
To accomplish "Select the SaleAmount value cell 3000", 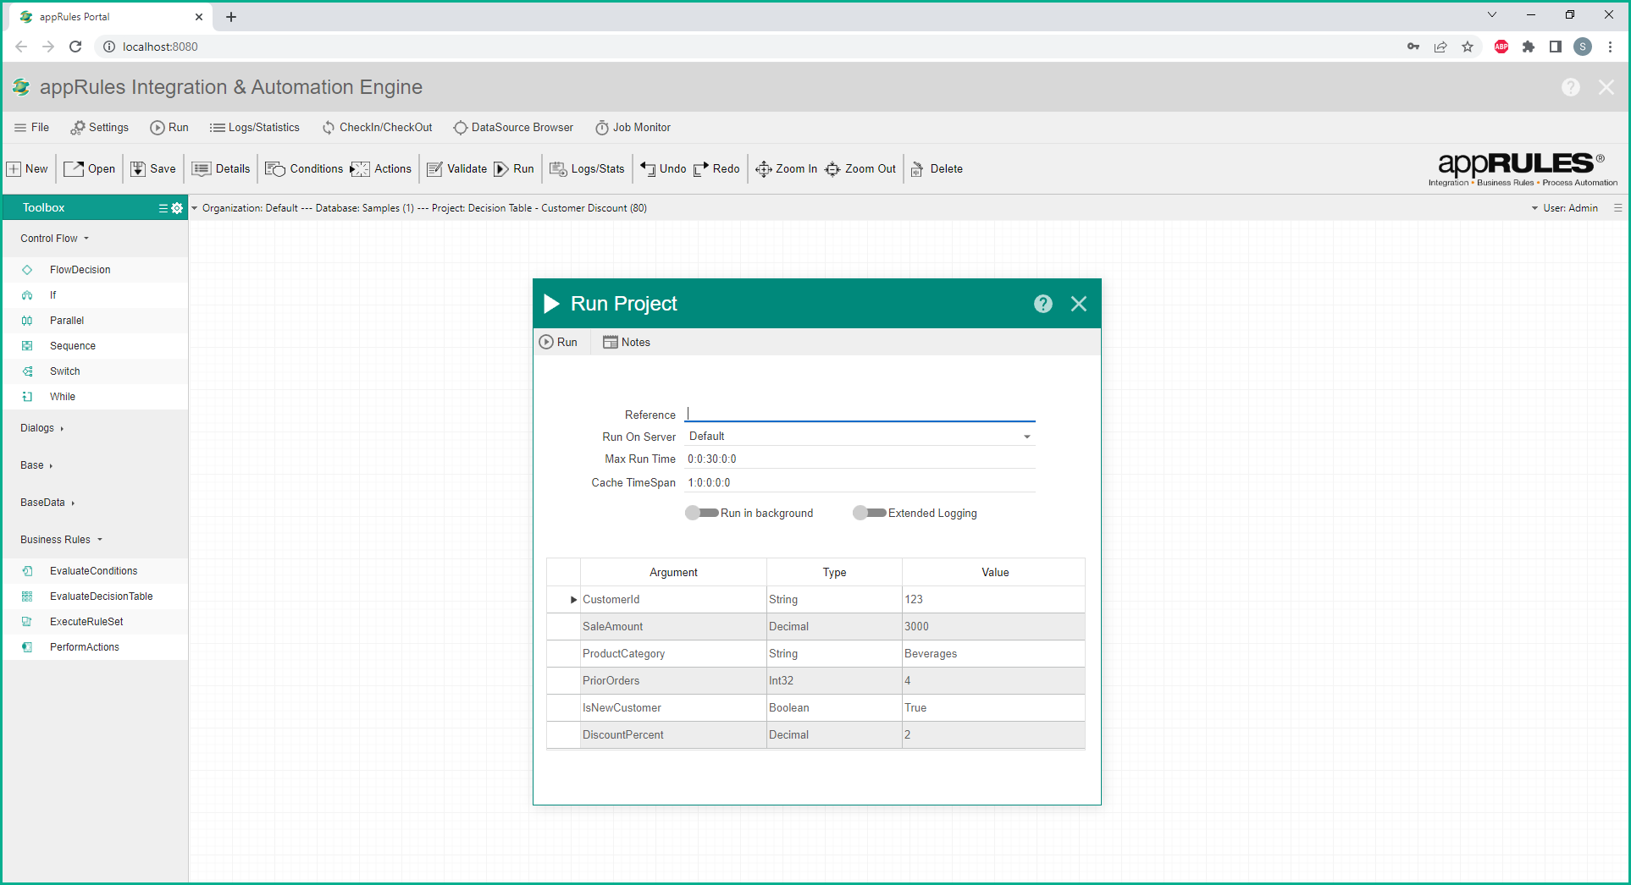I will [993, 627].
